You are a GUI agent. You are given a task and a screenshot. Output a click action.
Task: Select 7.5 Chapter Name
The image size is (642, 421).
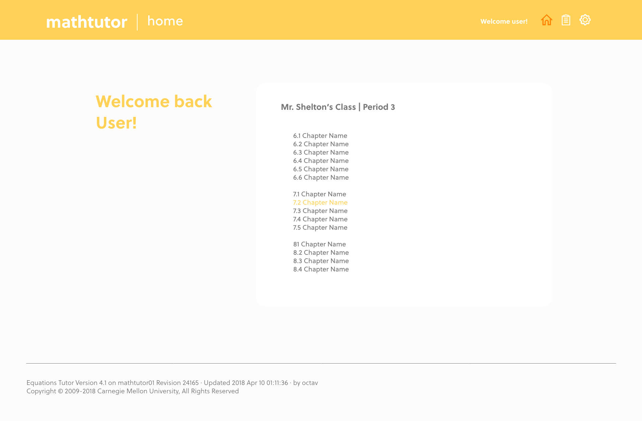point(320,228)
